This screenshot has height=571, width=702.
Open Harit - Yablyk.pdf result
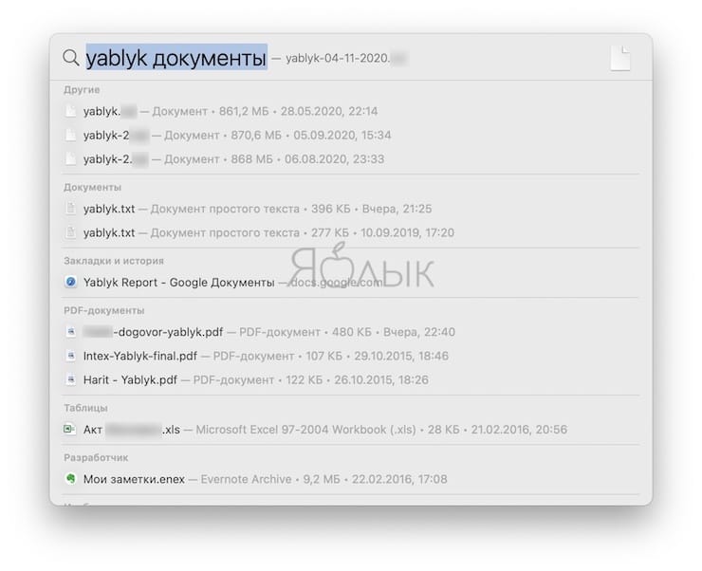click(x=351, y=380)
